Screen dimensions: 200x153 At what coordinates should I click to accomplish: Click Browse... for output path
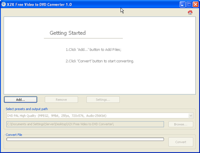[x=181, y=124]
